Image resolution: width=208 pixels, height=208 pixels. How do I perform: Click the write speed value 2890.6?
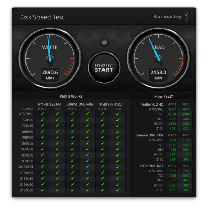pos(50,72)
